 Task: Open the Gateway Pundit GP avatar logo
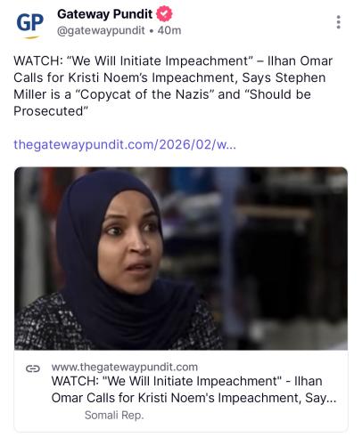click(29, 25)
